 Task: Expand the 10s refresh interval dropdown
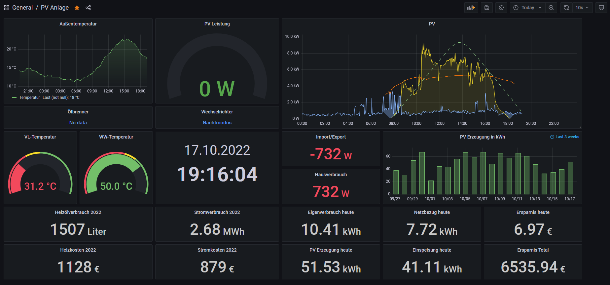[582, 8]
